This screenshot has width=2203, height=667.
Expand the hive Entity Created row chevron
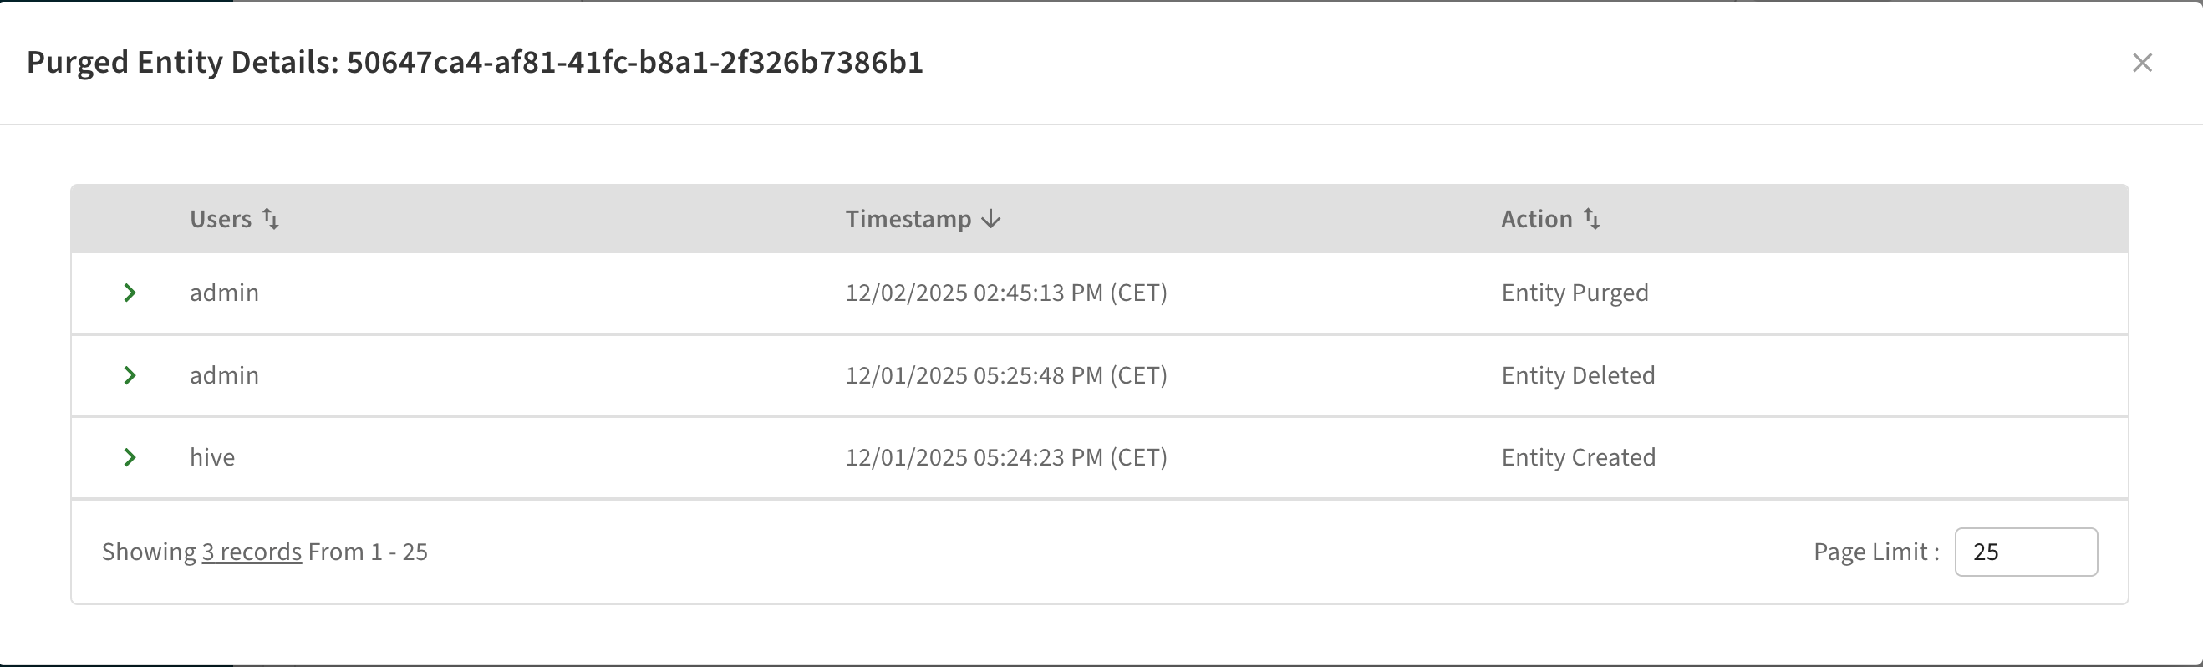(130, 457)
